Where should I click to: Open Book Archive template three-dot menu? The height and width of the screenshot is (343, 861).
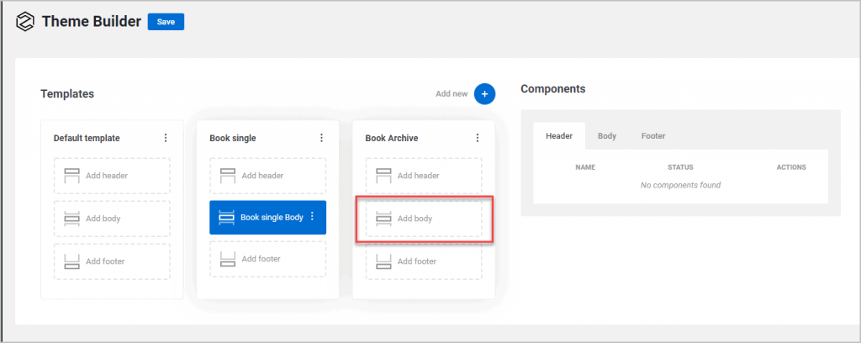[478, 138]
